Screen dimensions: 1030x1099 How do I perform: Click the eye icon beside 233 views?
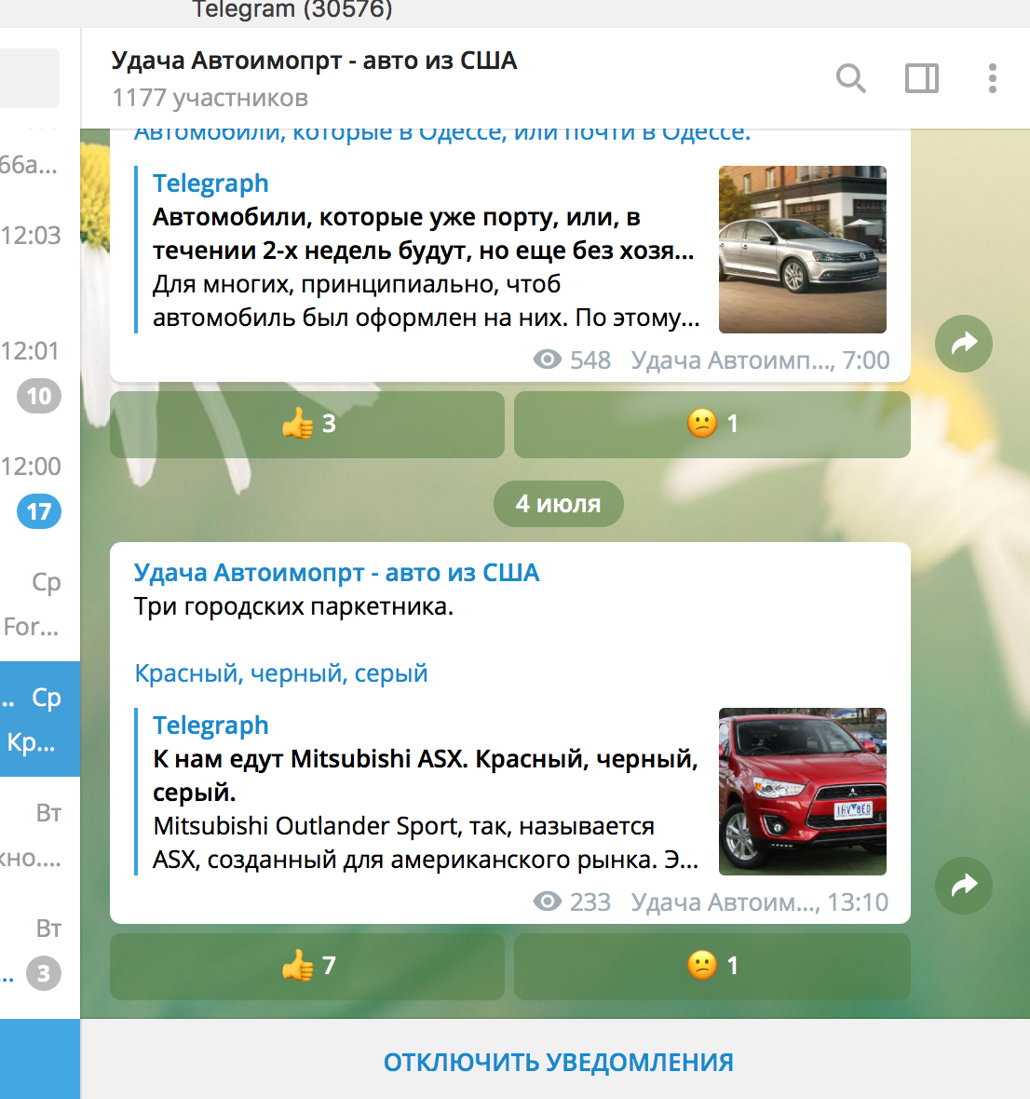[x=548, y=902]
